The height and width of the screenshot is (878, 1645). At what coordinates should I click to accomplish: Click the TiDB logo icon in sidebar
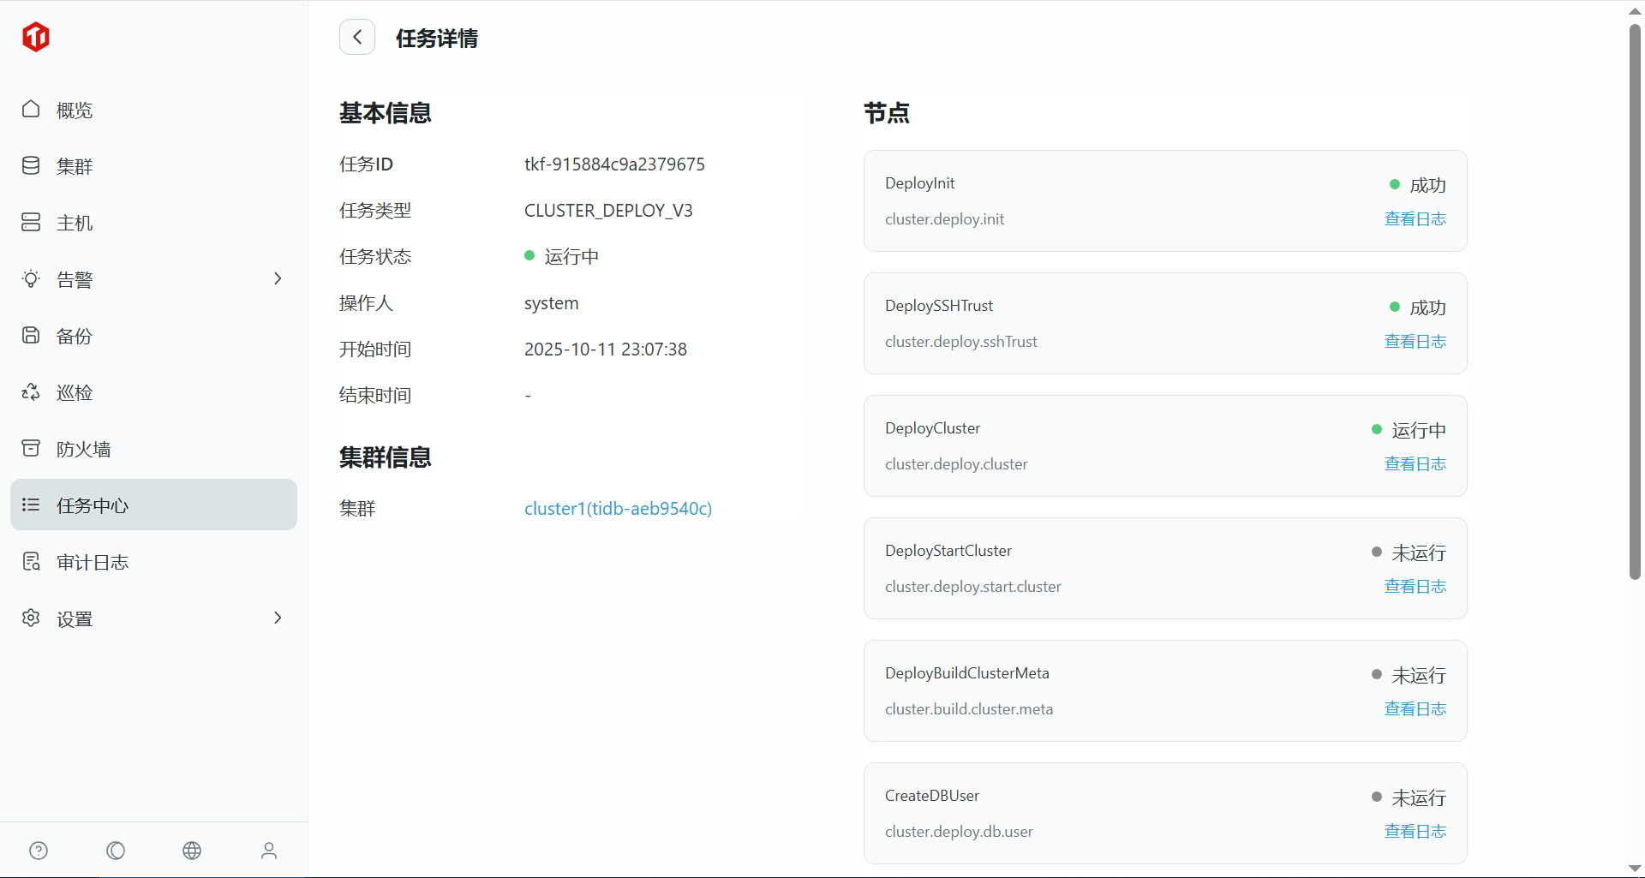pos(36,37)
